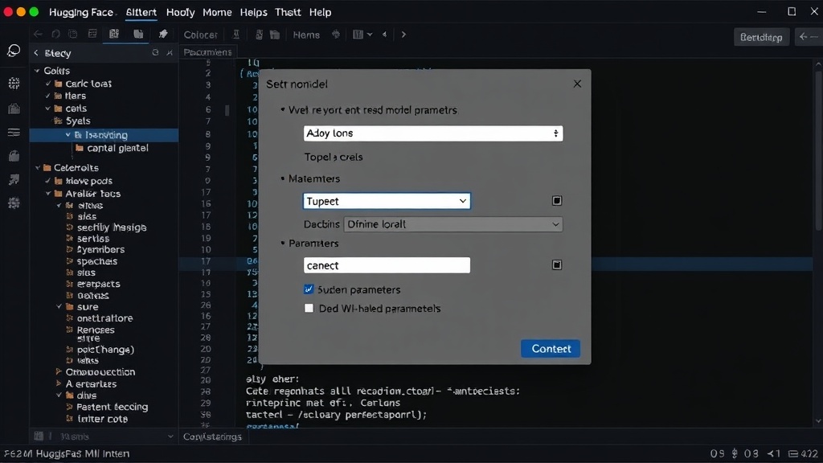Click the layout columns icon in toolbar
Image resolution: width=823 pixels, height=463 pixels.
coord(358,35)
